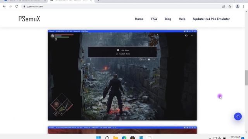The image size is (248, 139).
Task: Click the psemux.com address bar
Action: 121,7
